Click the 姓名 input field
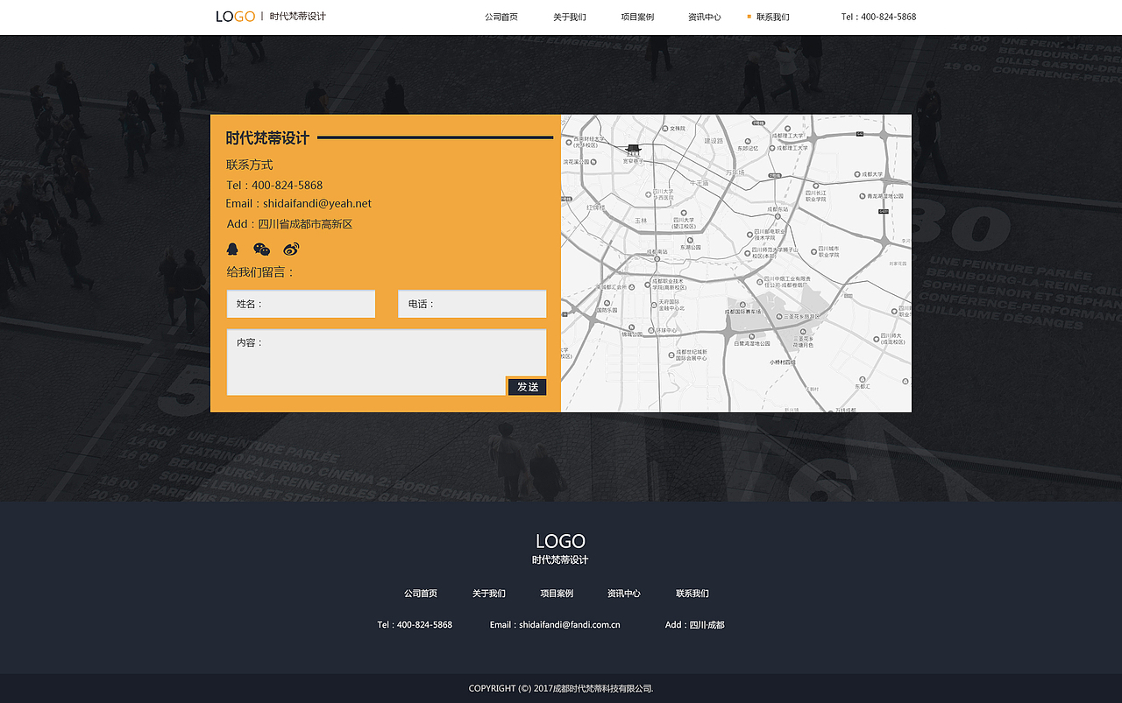The image size is (1122, 703). click(x=301, y=304)
